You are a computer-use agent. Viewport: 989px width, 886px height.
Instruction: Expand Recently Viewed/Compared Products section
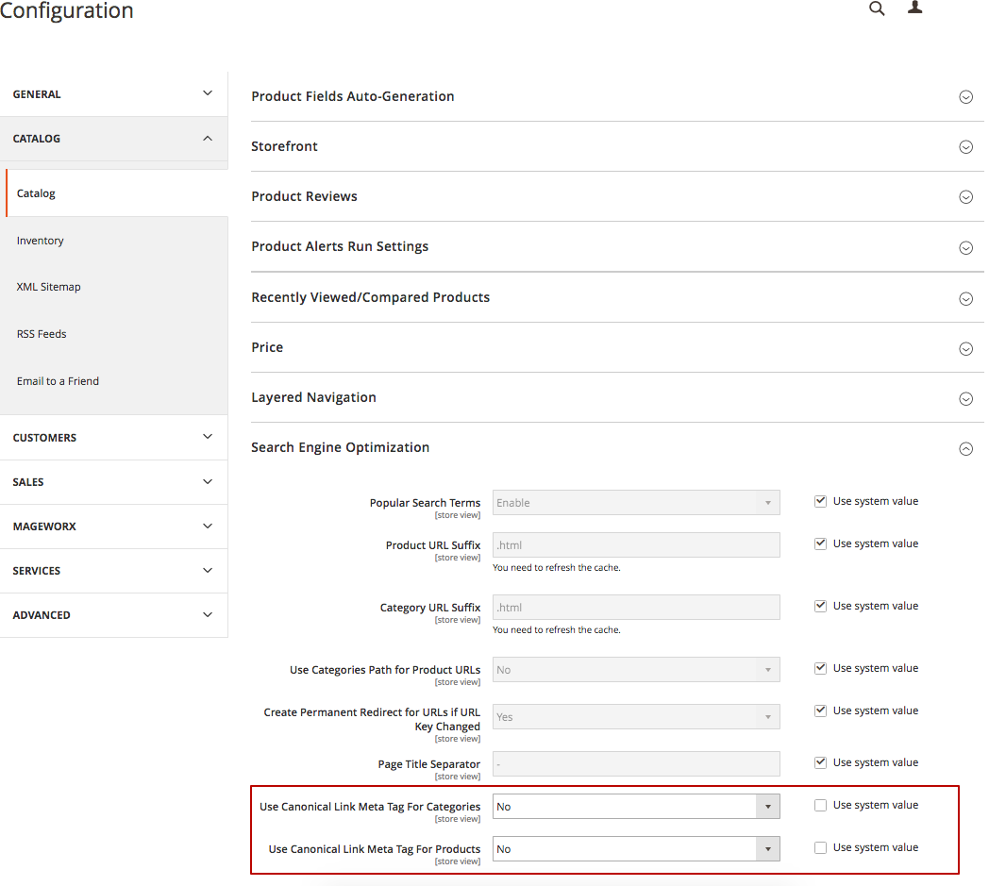pyautogui.click(x=965, y=299)
